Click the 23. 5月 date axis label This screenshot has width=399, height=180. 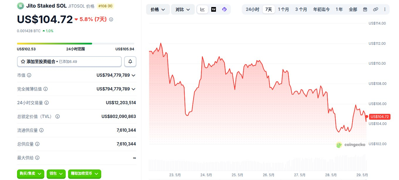click(175, 175)
